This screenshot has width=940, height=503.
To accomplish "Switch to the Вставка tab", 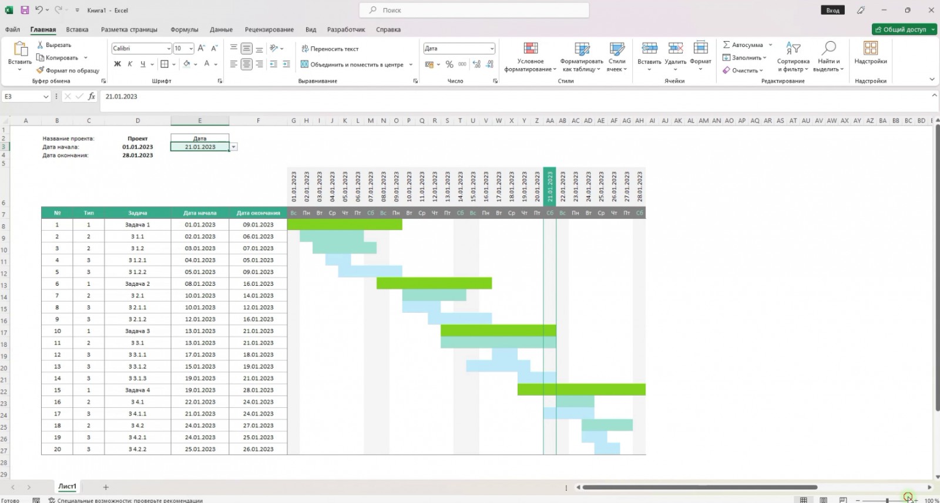I will [77, 29].
